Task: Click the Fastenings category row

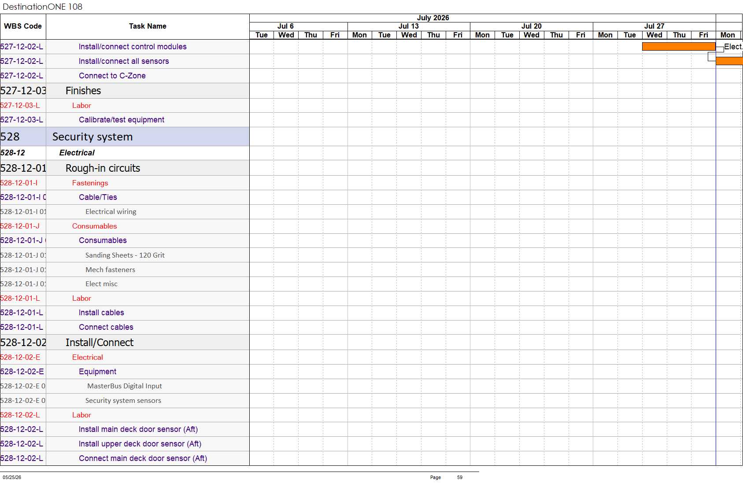Action: point(125,183)
